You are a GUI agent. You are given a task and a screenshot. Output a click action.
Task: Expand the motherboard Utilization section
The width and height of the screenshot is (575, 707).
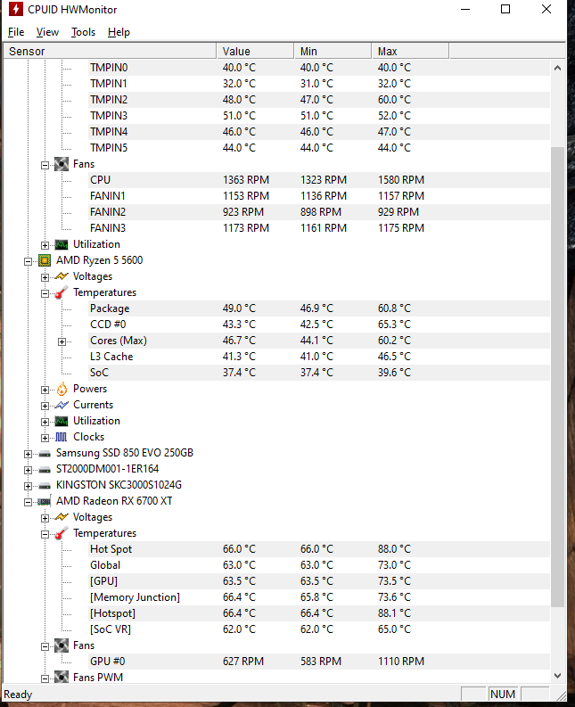click(x=45, y=245)
